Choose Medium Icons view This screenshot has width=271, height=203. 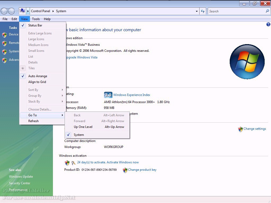(x=43, y=45)
